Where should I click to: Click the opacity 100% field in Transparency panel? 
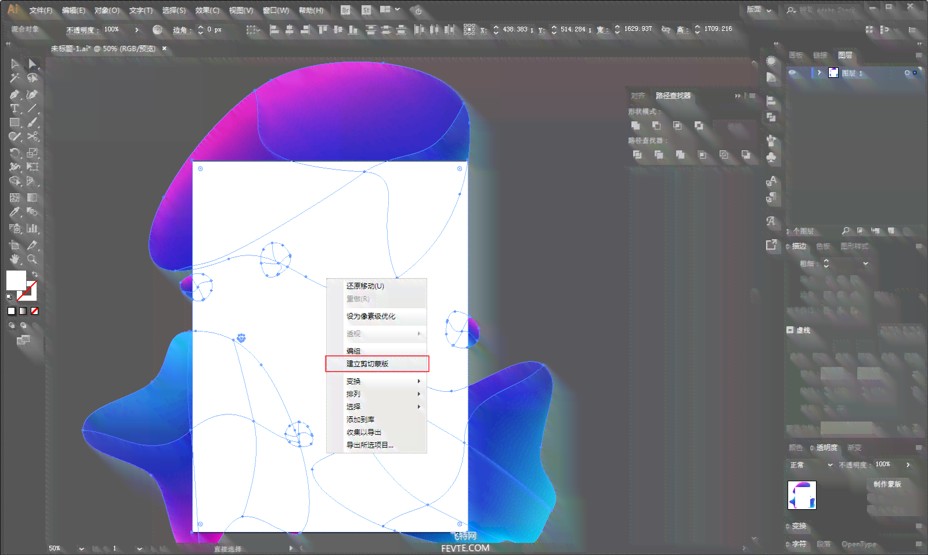[x=887, y=464]
